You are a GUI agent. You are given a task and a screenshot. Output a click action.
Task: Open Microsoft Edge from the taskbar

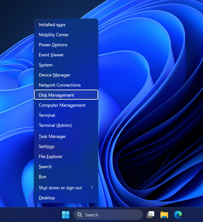[x=178, y=215]
